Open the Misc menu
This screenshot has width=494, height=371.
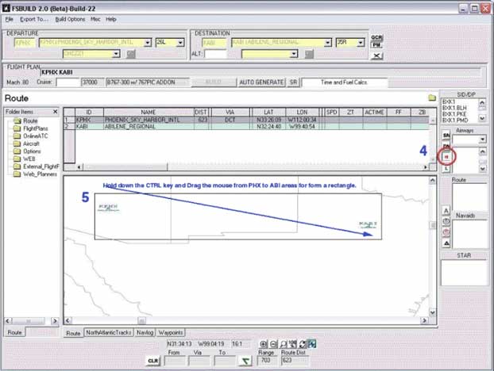click(95, 19)
